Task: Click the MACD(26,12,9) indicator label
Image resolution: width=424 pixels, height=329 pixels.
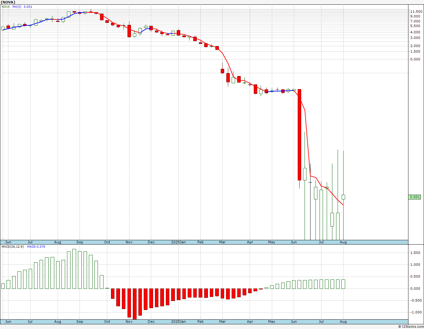Action: point(13,247)
